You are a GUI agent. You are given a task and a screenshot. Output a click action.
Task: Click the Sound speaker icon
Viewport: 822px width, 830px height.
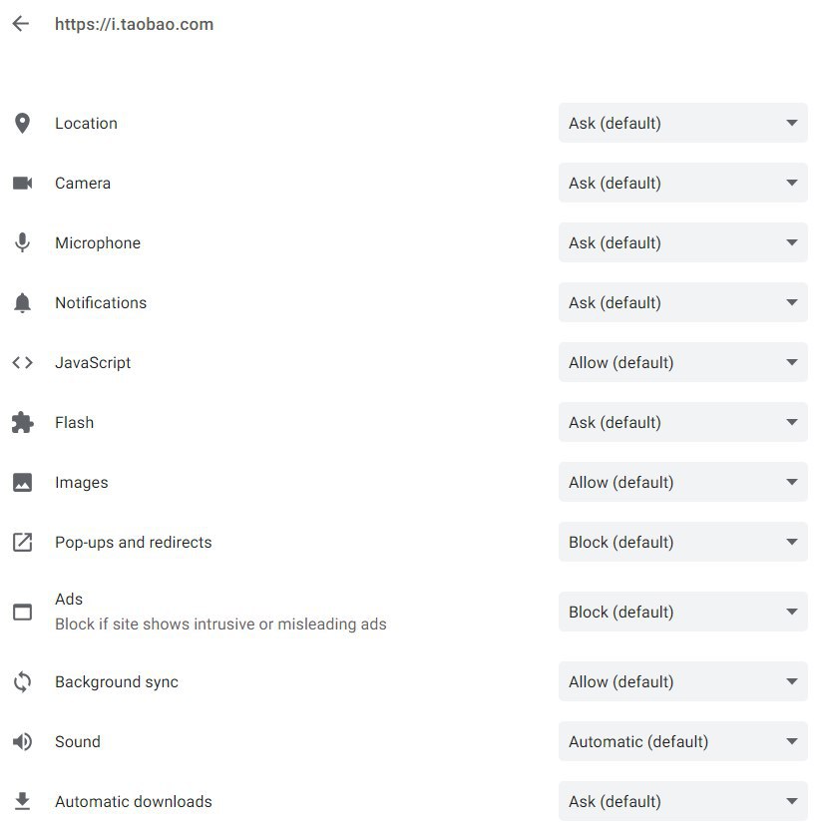pyautogui.click(x=22, y=741)
